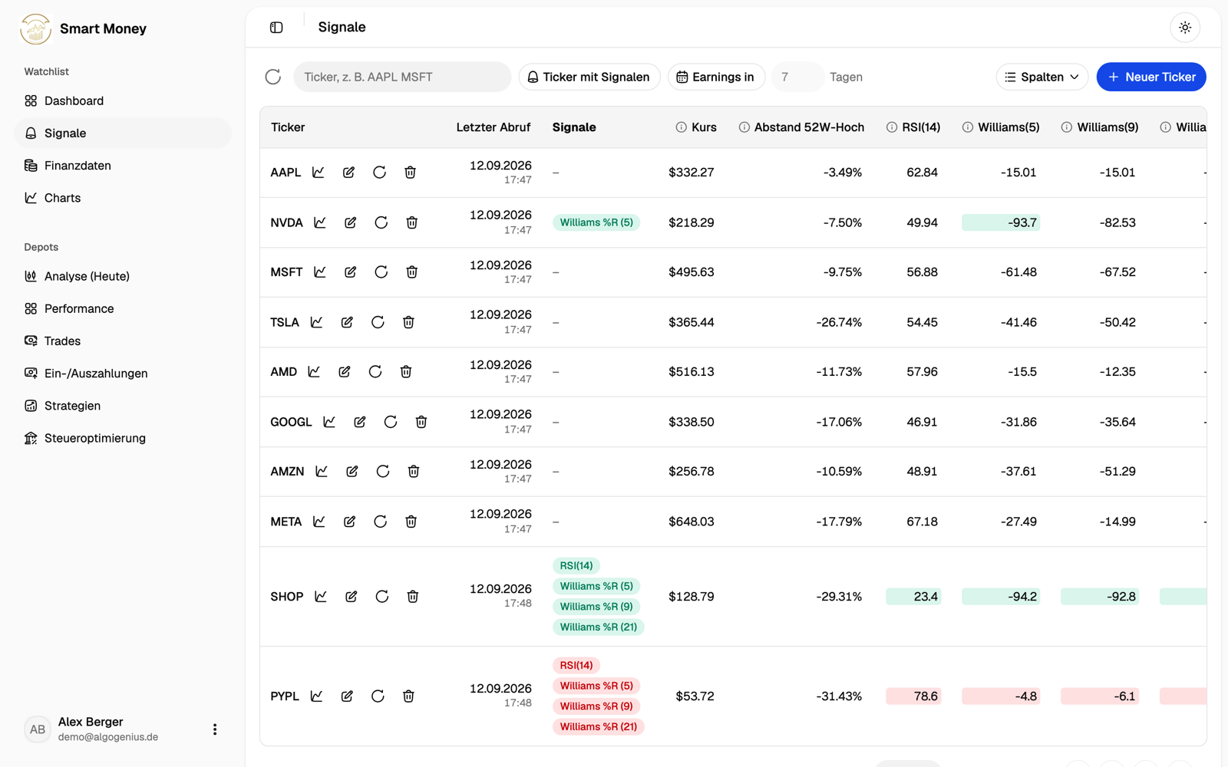Click the earnings days number field

pos(797,77)
